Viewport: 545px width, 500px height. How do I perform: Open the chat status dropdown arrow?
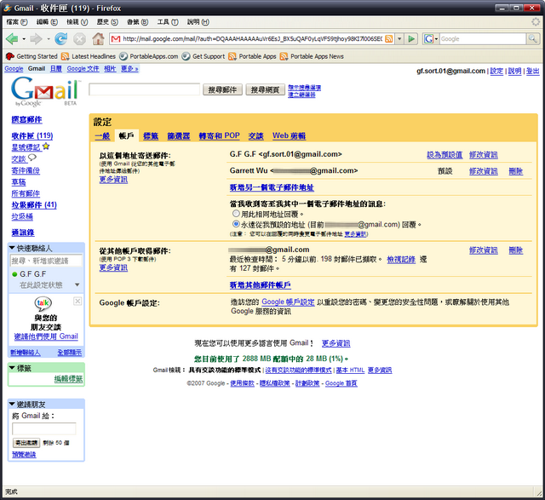tap(77, 284)
